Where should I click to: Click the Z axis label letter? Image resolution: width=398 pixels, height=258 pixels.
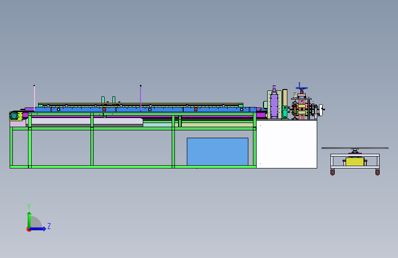coord(49,226)
